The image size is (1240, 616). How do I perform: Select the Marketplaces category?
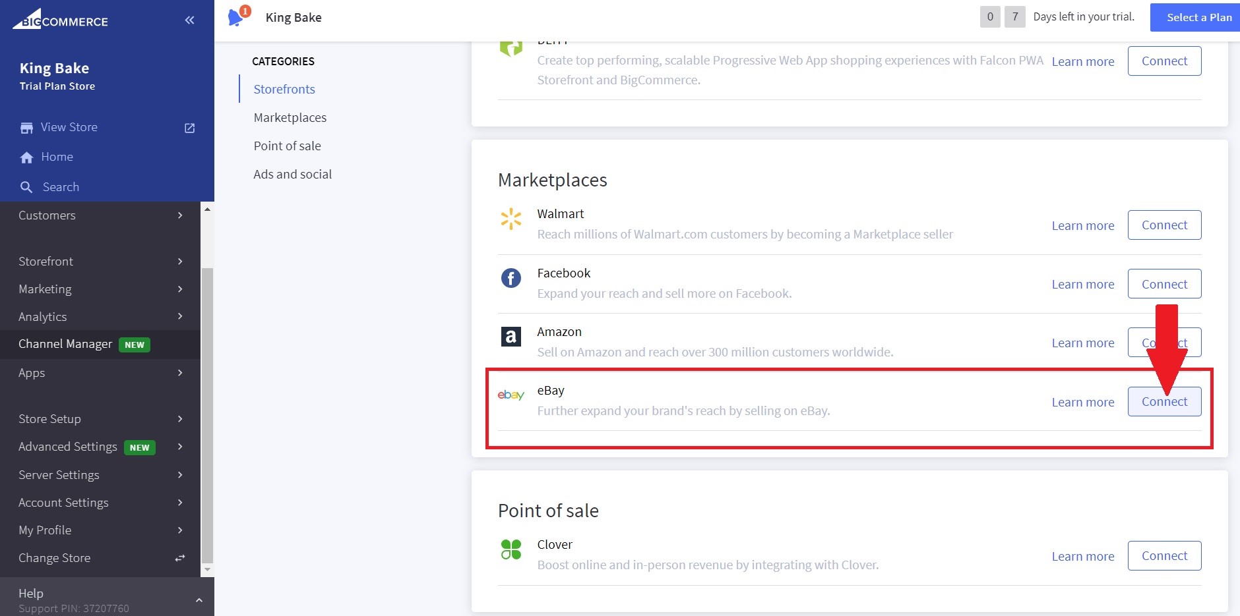click(x=290, y=117)
